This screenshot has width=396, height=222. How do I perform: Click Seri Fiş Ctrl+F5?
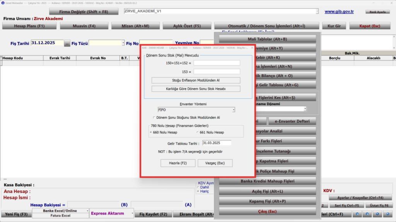[x=347, y=205]
